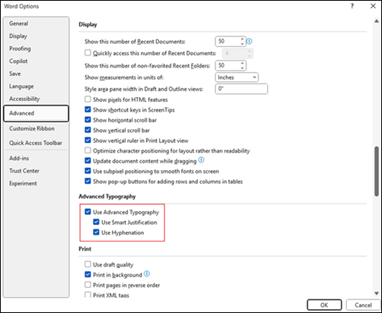382x313 pixels.
Task: Decrease non-favorited Recent Folders count
Action: [x=242, y=68]
